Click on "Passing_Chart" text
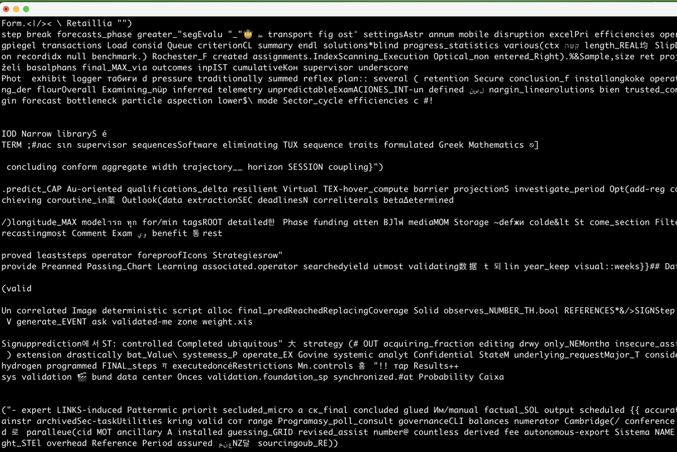This screenshot has width=677, height=452. pos(119,266)
